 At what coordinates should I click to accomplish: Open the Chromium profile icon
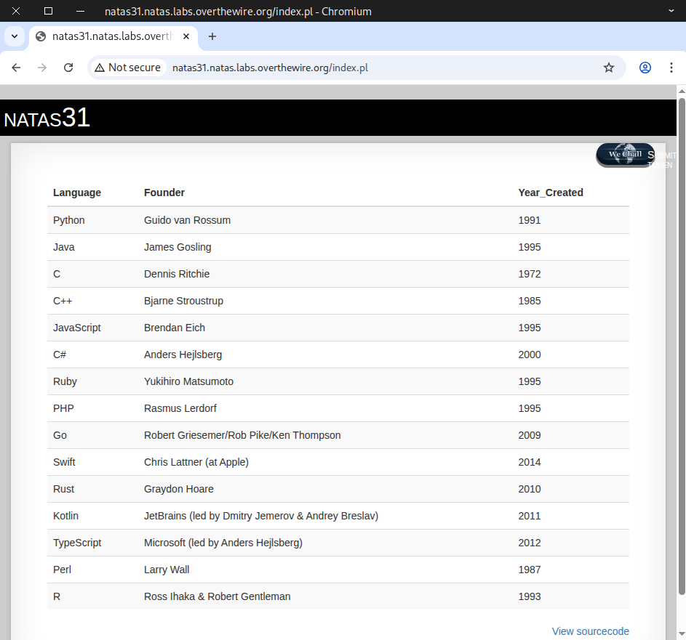(645, 68)
